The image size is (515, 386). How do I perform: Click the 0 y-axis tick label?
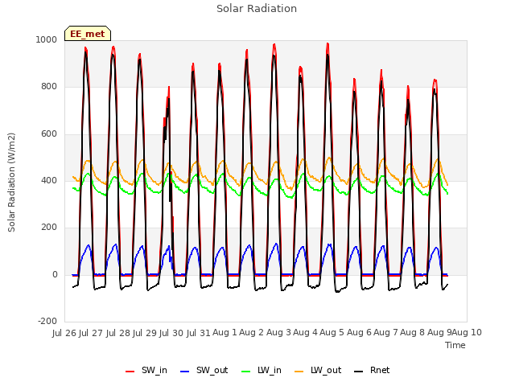[55, 275]
